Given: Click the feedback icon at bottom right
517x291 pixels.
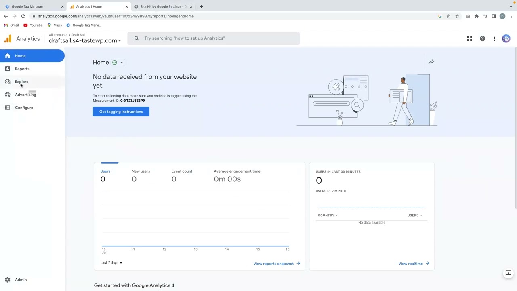Looking at the screenshot, I should tap(509, 273).
